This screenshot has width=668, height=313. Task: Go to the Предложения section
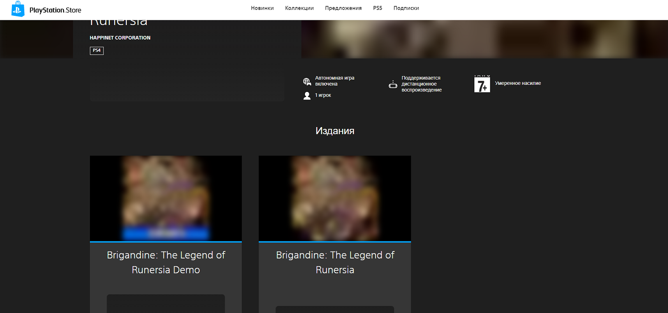coord(343,8)
